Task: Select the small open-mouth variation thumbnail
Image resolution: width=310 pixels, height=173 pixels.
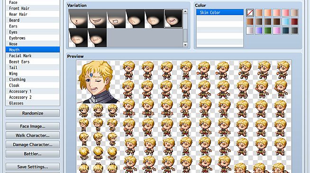Action: (x=78, y=19)
